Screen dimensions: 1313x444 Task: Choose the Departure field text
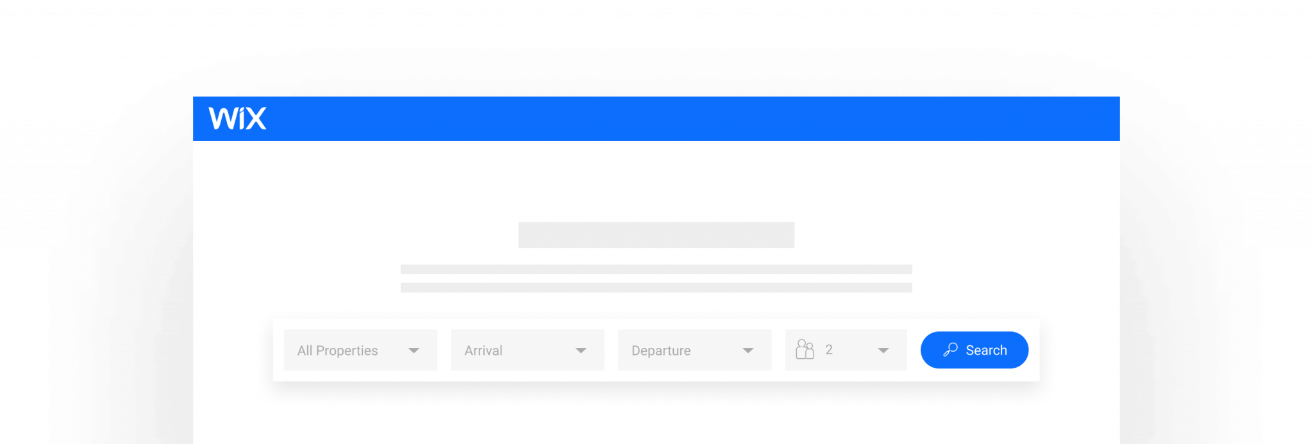tap(661, 350)
